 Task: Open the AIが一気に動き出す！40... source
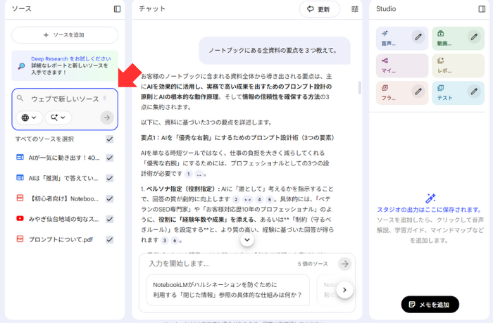(x=64, y=158)
